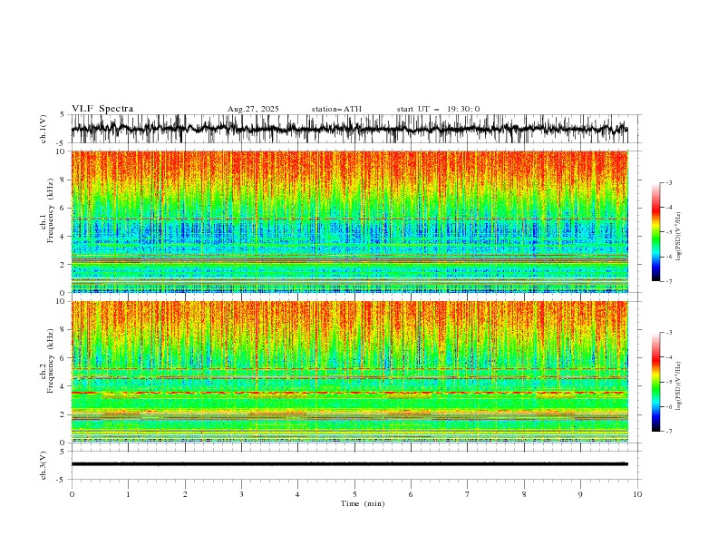Viewport: 718px width, 555px height.
Task: Click the ch.2 color bar "-7" tick label
Action: (669, 431)
